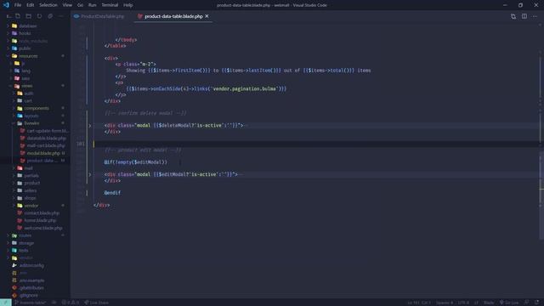Select the vendor folder under views
The image size is (544, 306).
coord(31,206)
